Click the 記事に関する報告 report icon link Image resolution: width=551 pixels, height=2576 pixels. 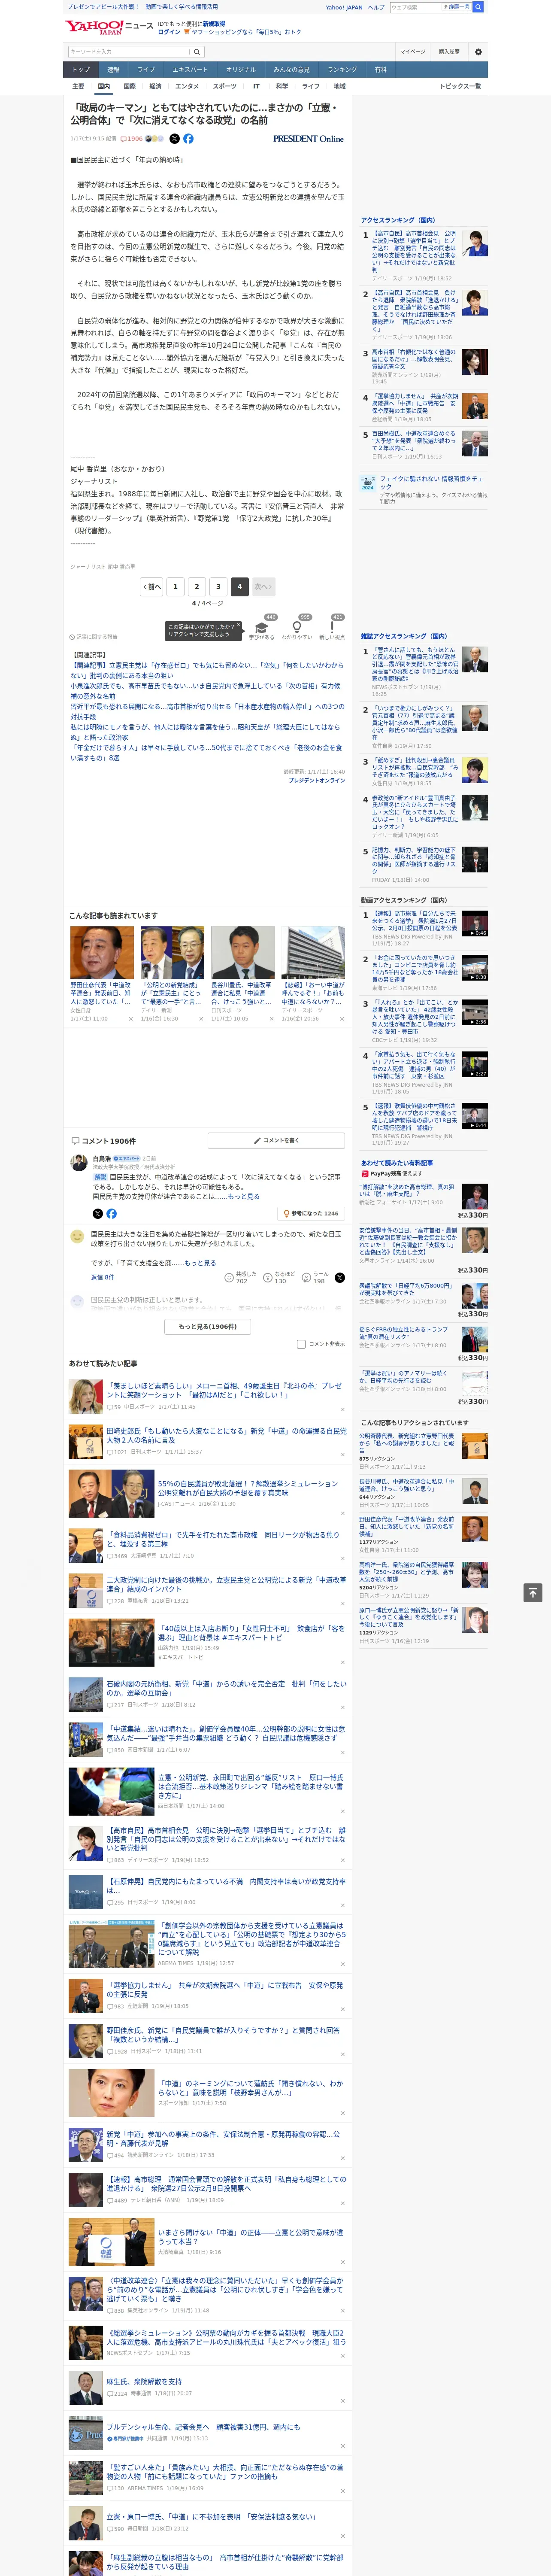pyautogui.click(x=94, y=637)
